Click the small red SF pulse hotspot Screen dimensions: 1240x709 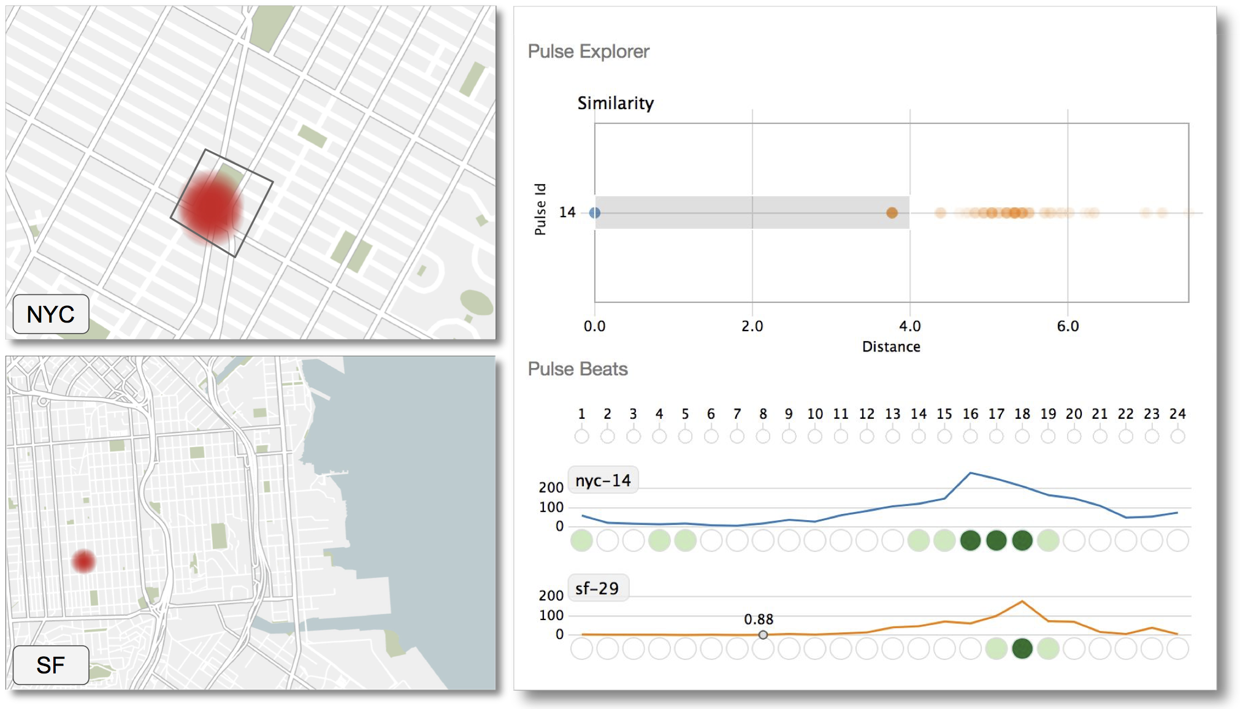(x=84, y=561)
